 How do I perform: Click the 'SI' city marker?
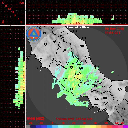coord(45,44)
